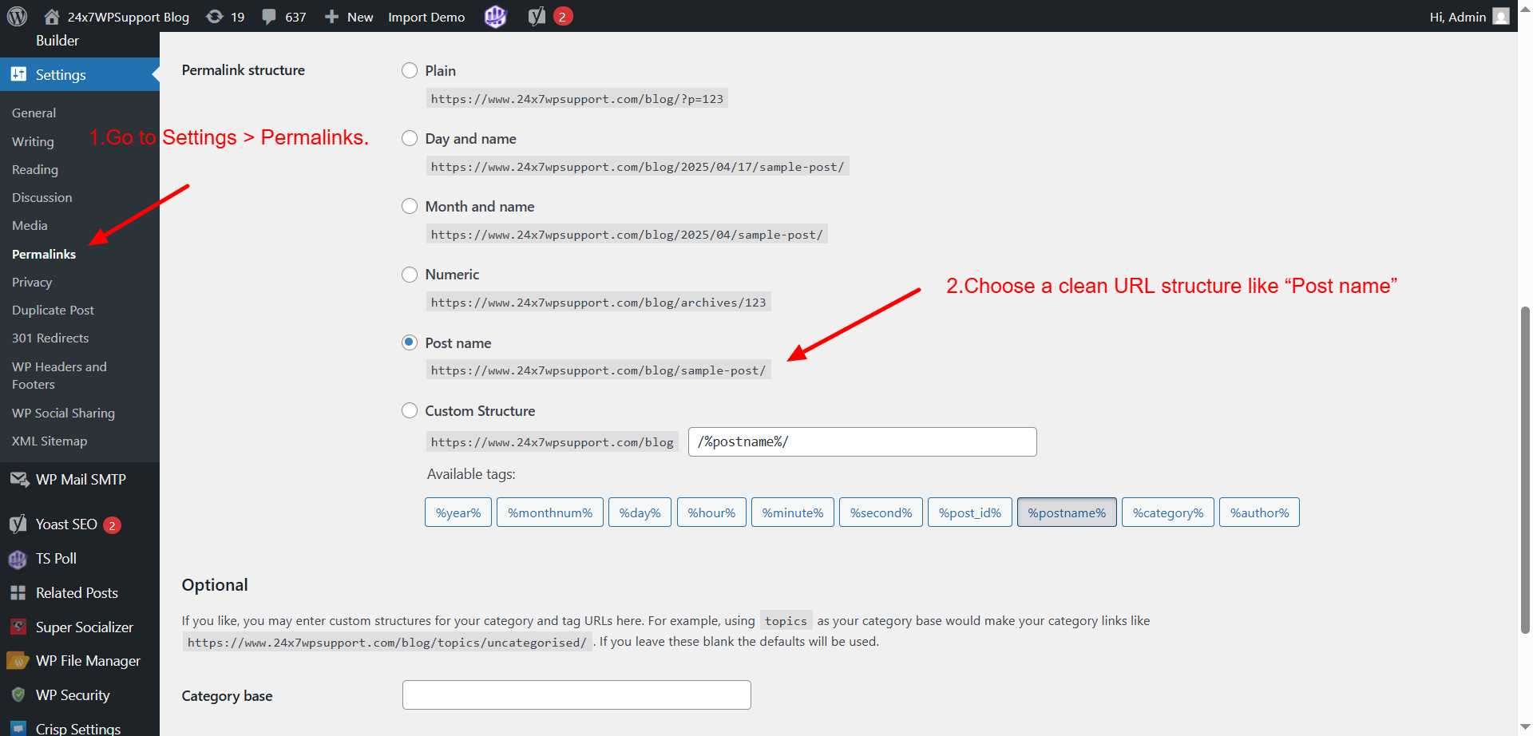Open the Reading settings page
The image size is (1533, 736).
point(35,169)
